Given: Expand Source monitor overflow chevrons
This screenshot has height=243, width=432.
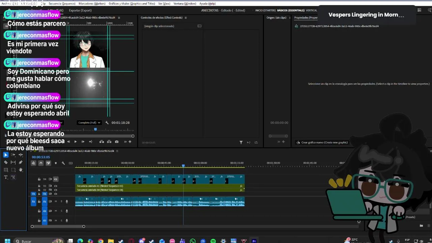Looking at the screenshot, I should (x=279, y=142).
